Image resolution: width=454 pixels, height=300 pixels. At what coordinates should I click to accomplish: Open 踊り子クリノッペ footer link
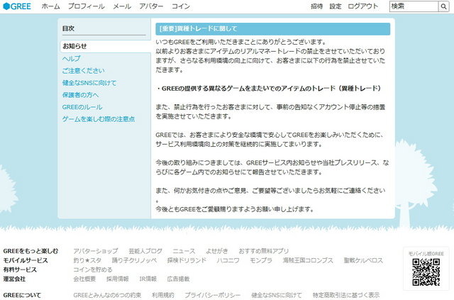click(x=134, y=260)
